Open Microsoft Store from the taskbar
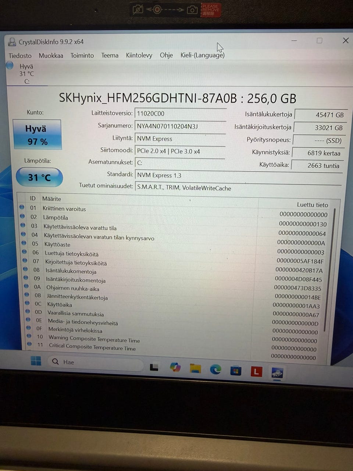353x471 pixels. coord(236,370)
